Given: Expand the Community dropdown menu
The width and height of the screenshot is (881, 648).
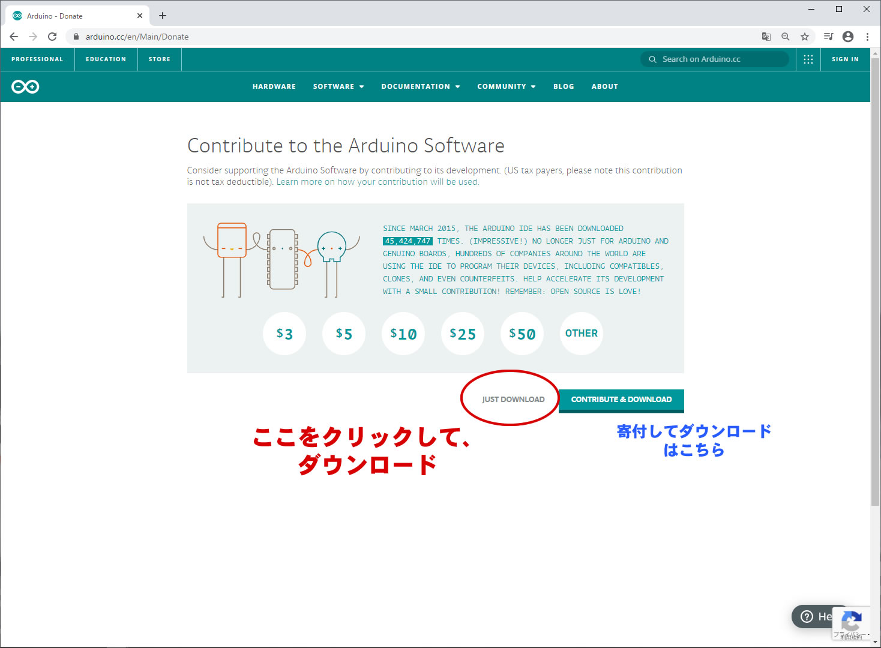Looking at the screenshot, I should tap(507, 87).
